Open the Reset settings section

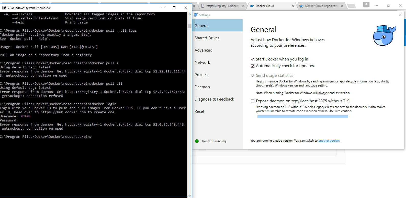pyautogui.click(x=199, y=112)
